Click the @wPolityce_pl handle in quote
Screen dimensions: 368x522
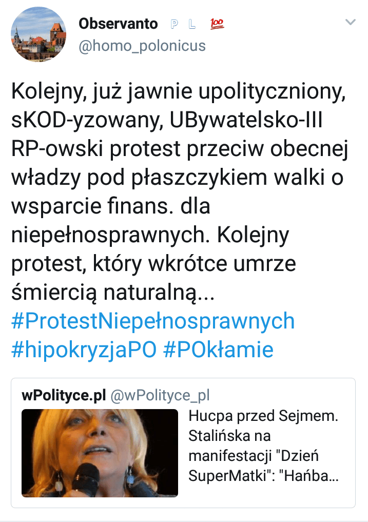coord(160,395)
